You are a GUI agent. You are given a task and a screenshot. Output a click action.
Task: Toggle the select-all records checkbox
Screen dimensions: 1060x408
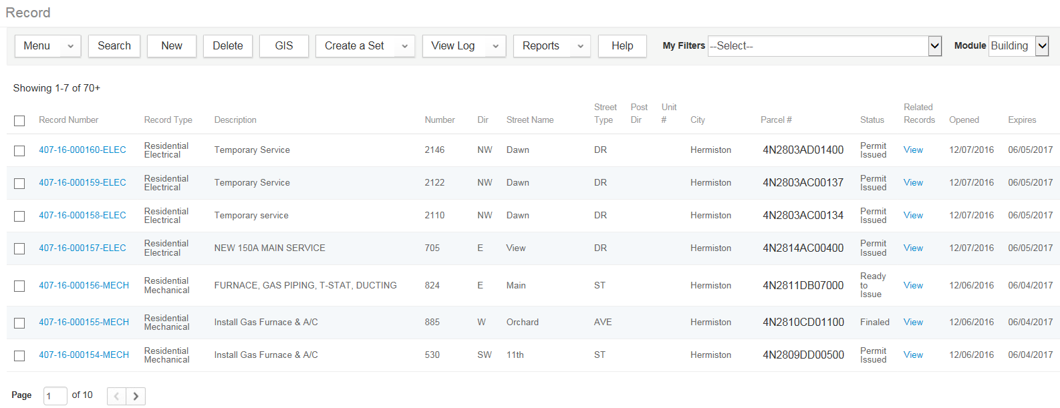tap(19, 121)
